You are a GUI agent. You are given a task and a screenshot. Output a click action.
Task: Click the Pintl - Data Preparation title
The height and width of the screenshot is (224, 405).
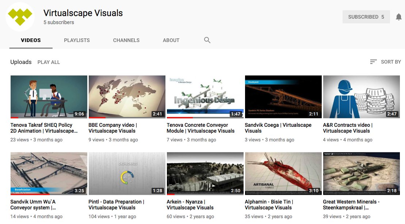click(x=116, y=205)
